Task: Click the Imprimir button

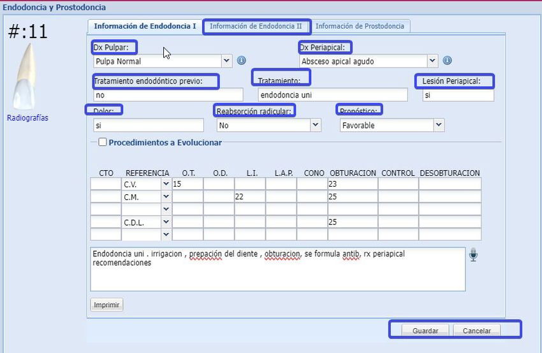Action: (x=106, y=305)
